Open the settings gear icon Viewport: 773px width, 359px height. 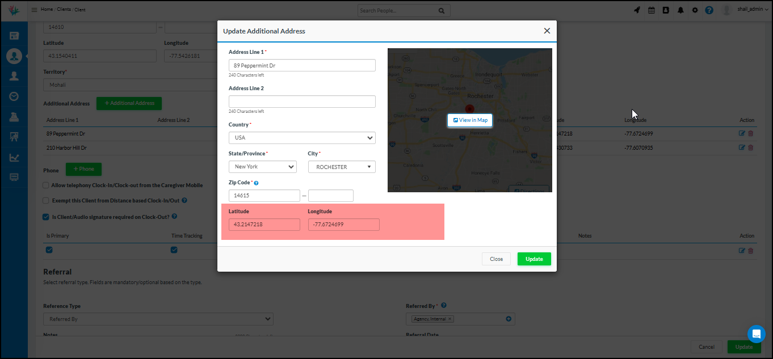(695, 10)
